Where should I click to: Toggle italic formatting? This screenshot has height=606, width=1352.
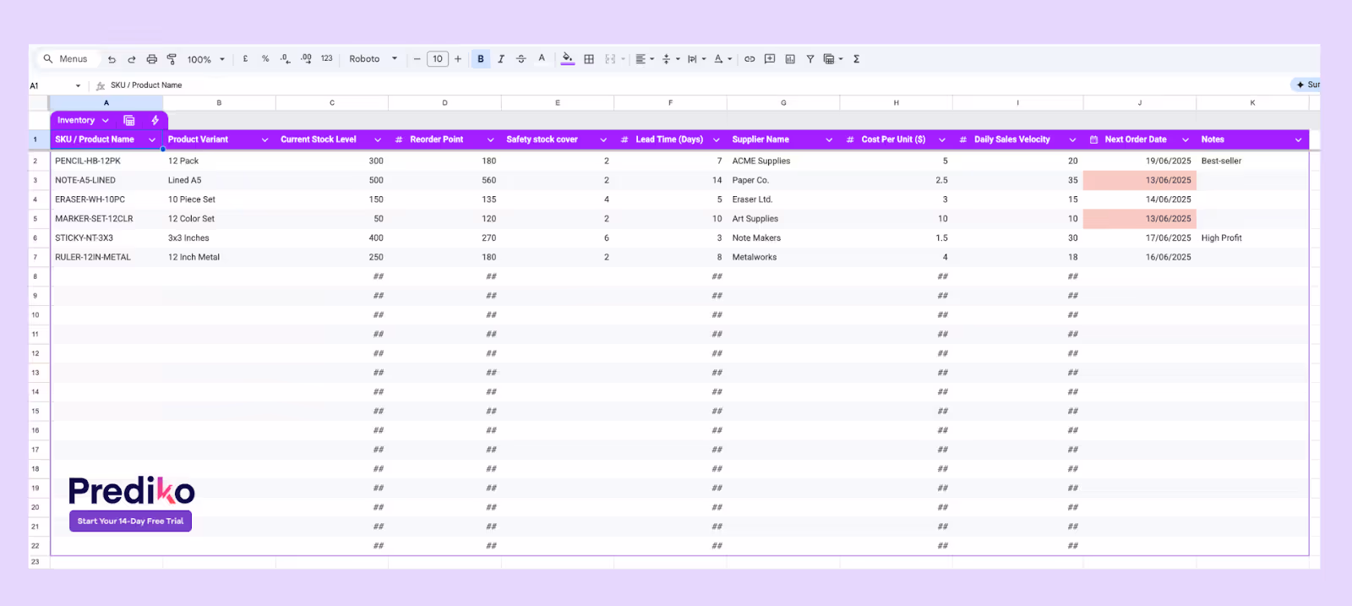[x=501, y=59]
